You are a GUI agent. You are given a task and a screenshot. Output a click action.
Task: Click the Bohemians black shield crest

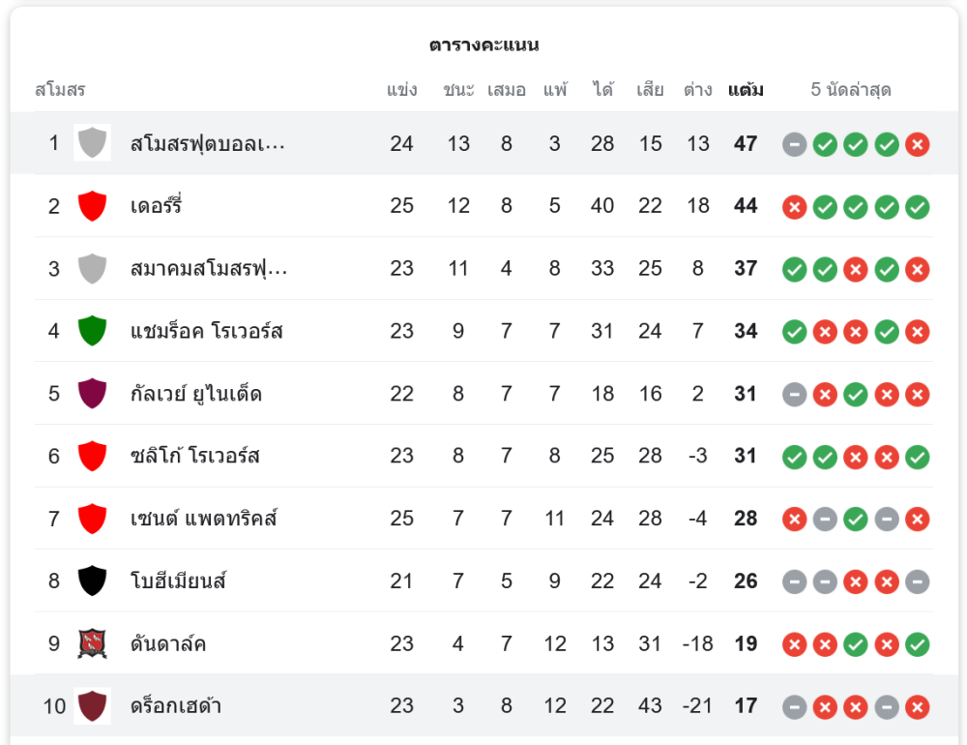[x=92, y=581]
